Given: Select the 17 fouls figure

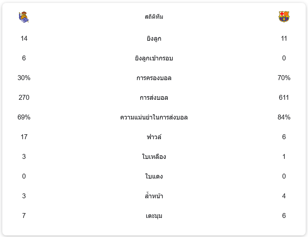Looking at the screenshot, I should tap(24, 137).
